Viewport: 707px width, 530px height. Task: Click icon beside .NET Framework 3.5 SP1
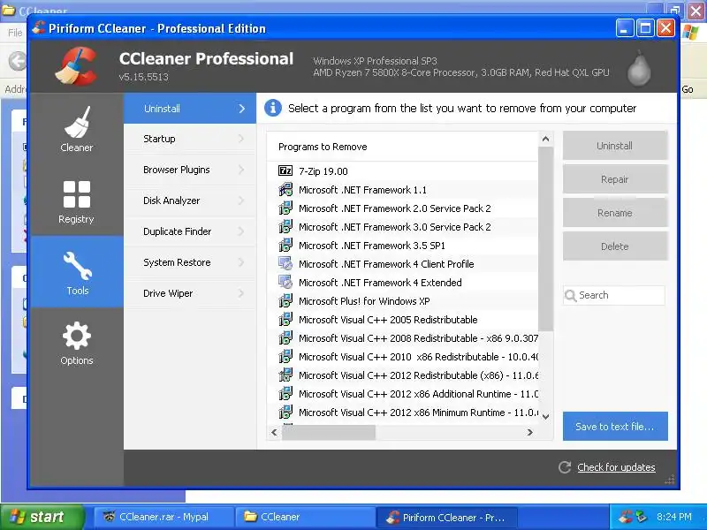coord(285,245)
